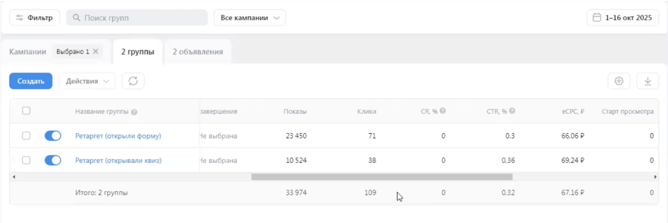
Task: Toggle off Ретаргет (открыли форму) group switch
Action: click(52, 136)
